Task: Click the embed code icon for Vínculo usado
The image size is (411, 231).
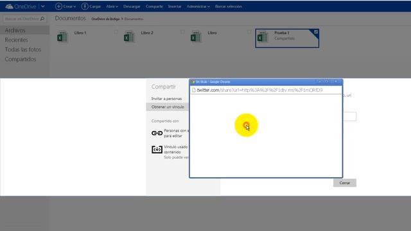Action: [157, 150]
